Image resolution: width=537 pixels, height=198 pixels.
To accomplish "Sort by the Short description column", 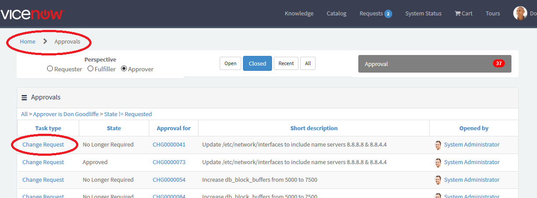I will click(x=314, y=128).
